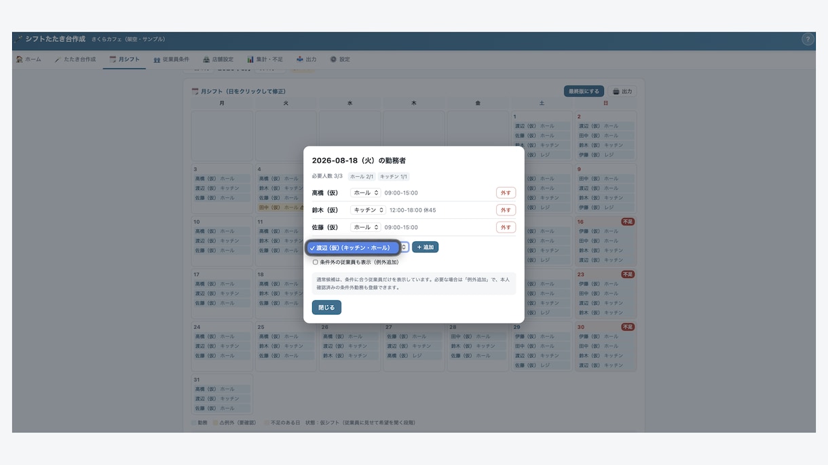Screen dimensions: 828x465
Task: Switch to the たたき台作成 tab
Action: coord(75,60)
